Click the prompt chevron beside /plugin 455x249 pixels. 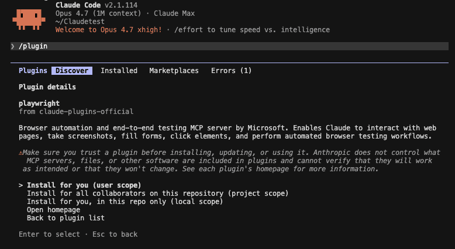coord(12,46)
